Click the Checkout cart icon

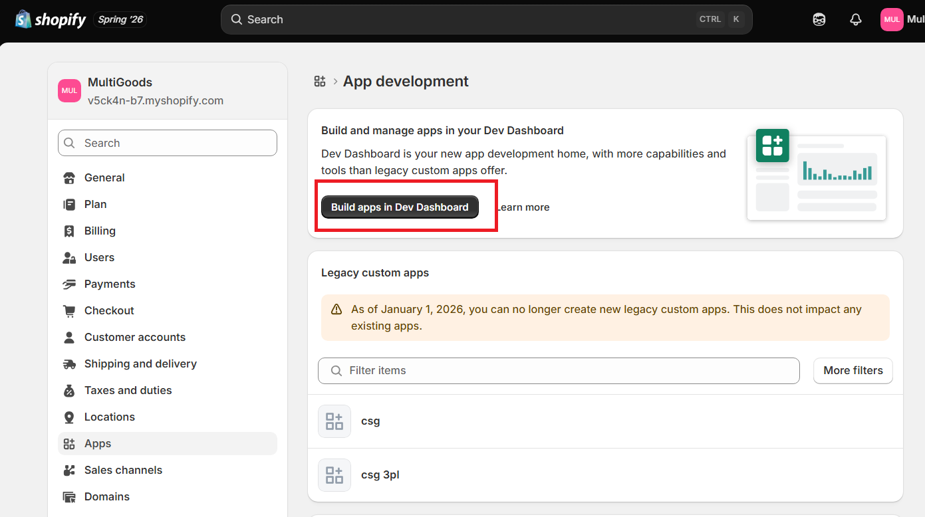[69, 310]
